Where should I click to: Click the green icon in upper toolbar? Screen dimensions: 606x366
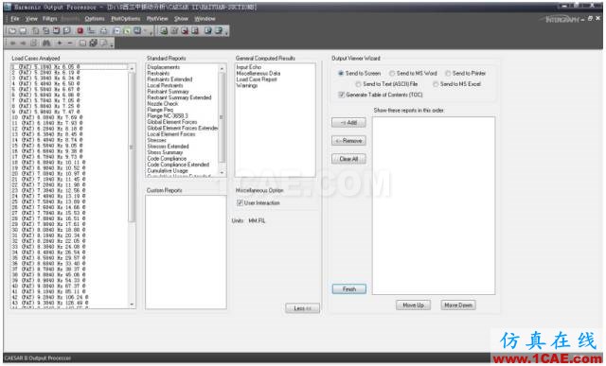pyautogui.click(x=126, y=31)
